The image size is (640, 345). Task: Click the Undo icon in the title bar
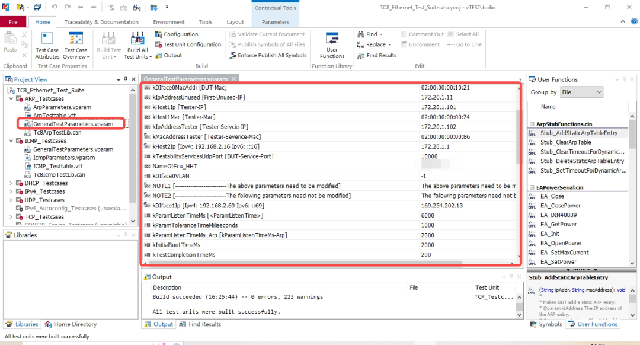(55, 7)
